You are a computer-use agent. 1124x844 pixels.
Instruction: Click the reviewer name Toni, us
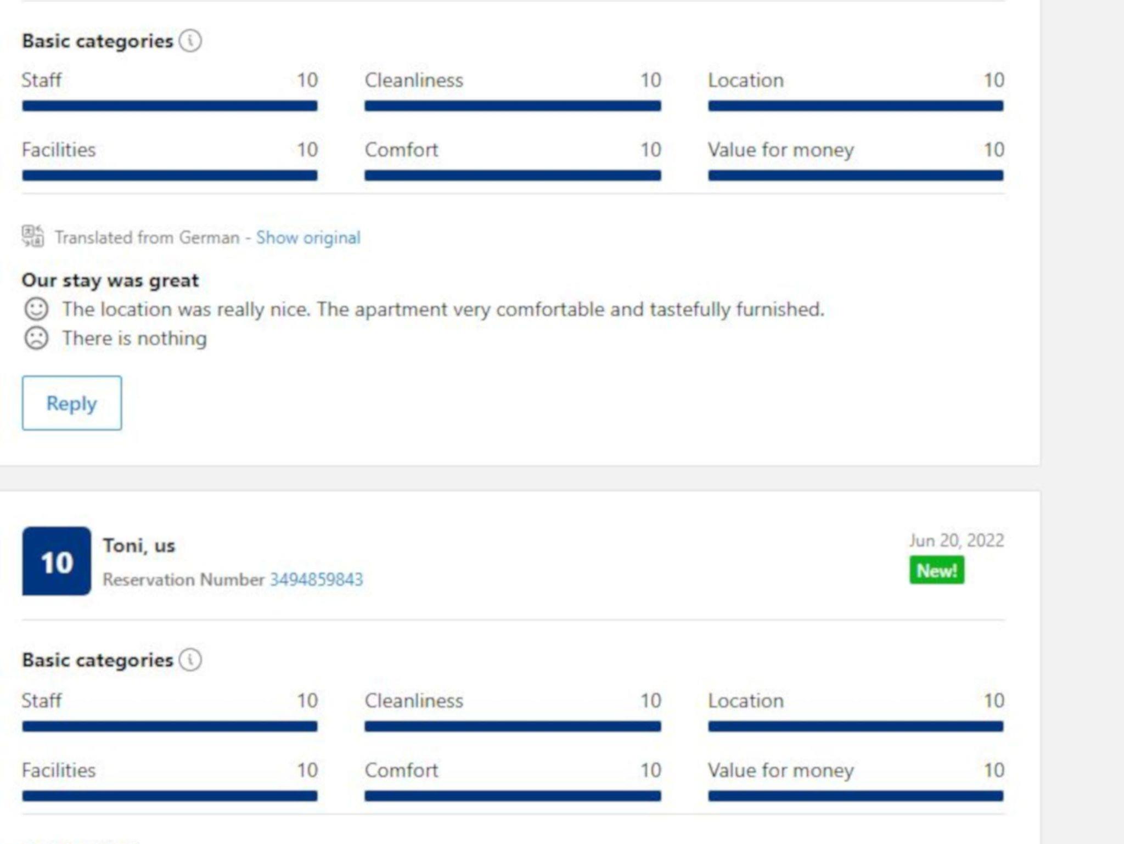point(139,545)
